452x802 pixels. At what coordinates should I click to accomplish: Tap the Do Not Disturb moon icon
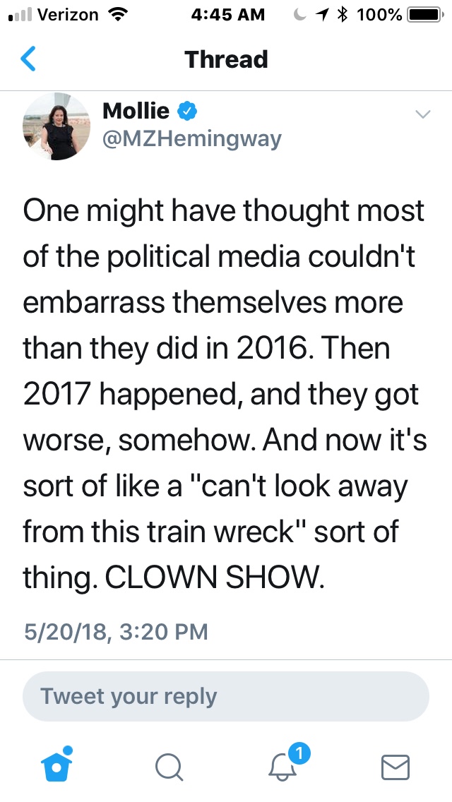[x=302, y=14]
